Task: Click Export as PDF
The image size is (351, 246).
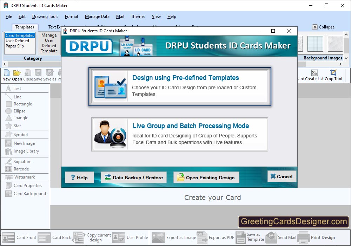Action: click(216, 238)
